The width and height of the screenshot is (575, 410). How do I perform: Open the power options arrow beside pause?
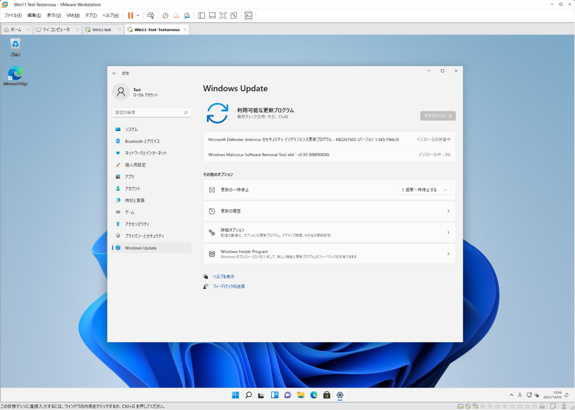(138, 15)
